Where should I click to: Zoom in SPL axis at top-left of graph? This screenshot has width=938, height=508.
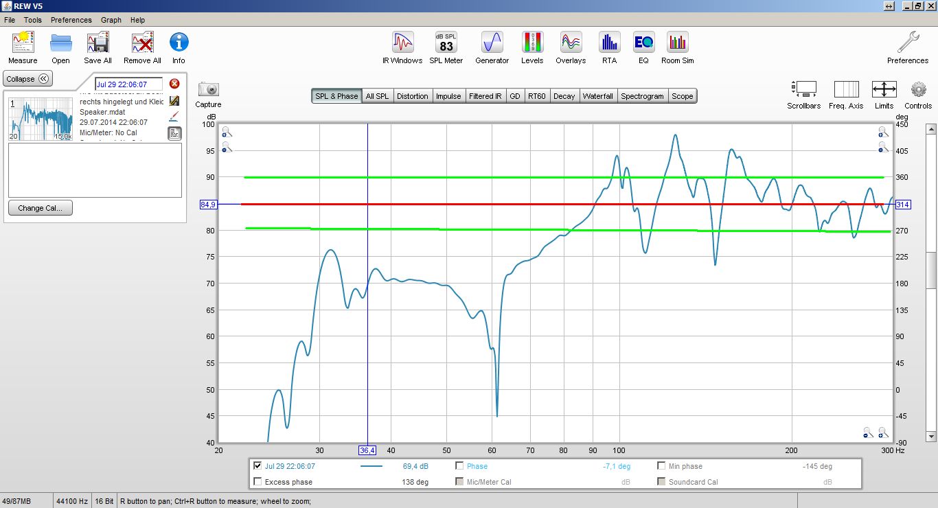pyautogui.click(x=227, y=132)
